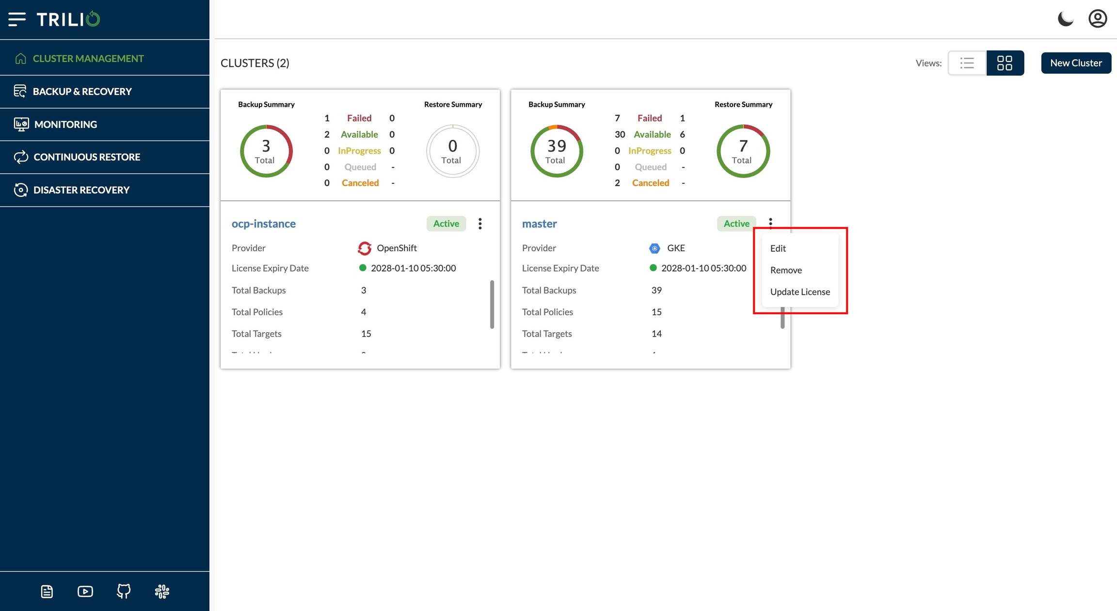This screenshot has height=611, width=1117.
Task: Switch to grid view
Action: [1005, 63]
